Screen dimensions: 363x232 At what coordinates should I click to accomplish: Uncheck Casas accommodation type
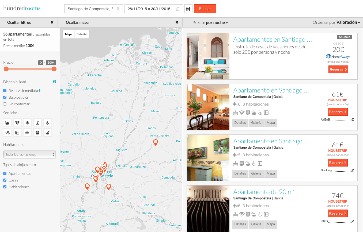click(5, 180)
